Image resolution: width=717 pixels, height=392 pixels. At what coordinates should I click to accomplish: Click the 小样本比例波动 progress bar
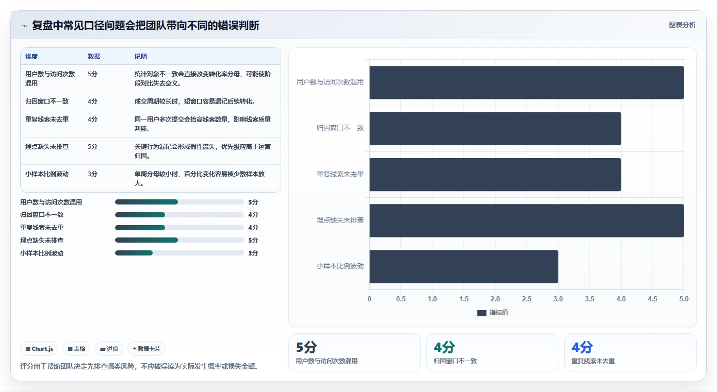coord(180,253)
